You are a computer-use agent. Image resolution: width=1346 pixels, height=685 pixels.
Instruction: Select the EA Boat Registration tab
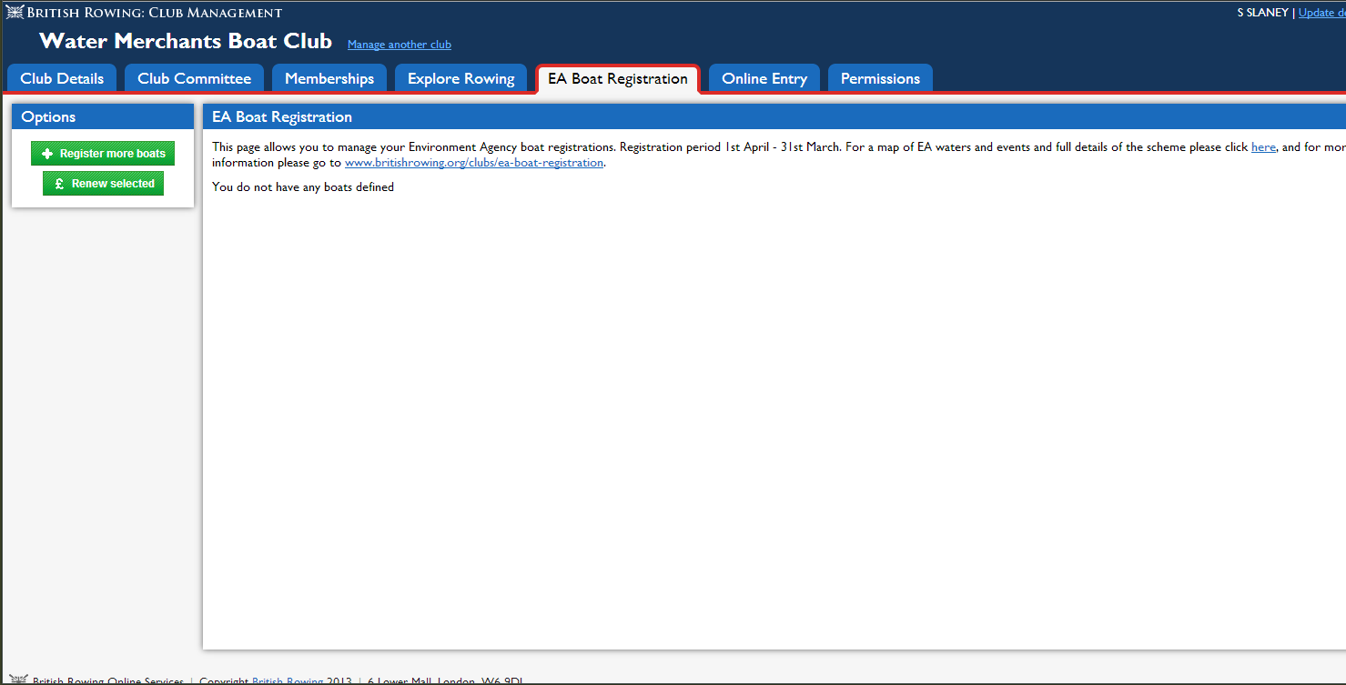[x=618, y=78]
